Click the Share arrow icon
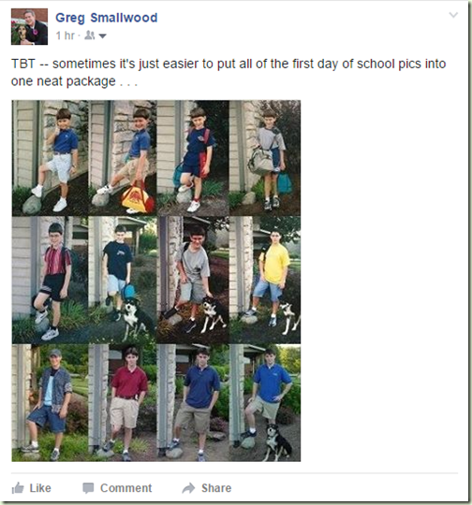The image size is (472, 505). (x=189, y=488)
